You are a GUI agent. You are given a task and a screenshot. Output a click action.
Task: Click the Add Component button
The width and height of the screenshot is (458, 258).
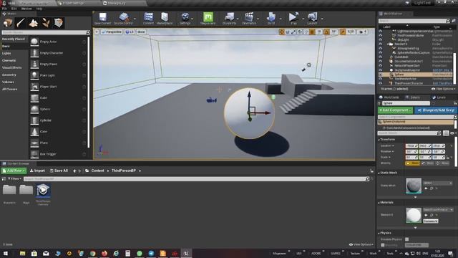pyautogui.click(x=395, y=110)
